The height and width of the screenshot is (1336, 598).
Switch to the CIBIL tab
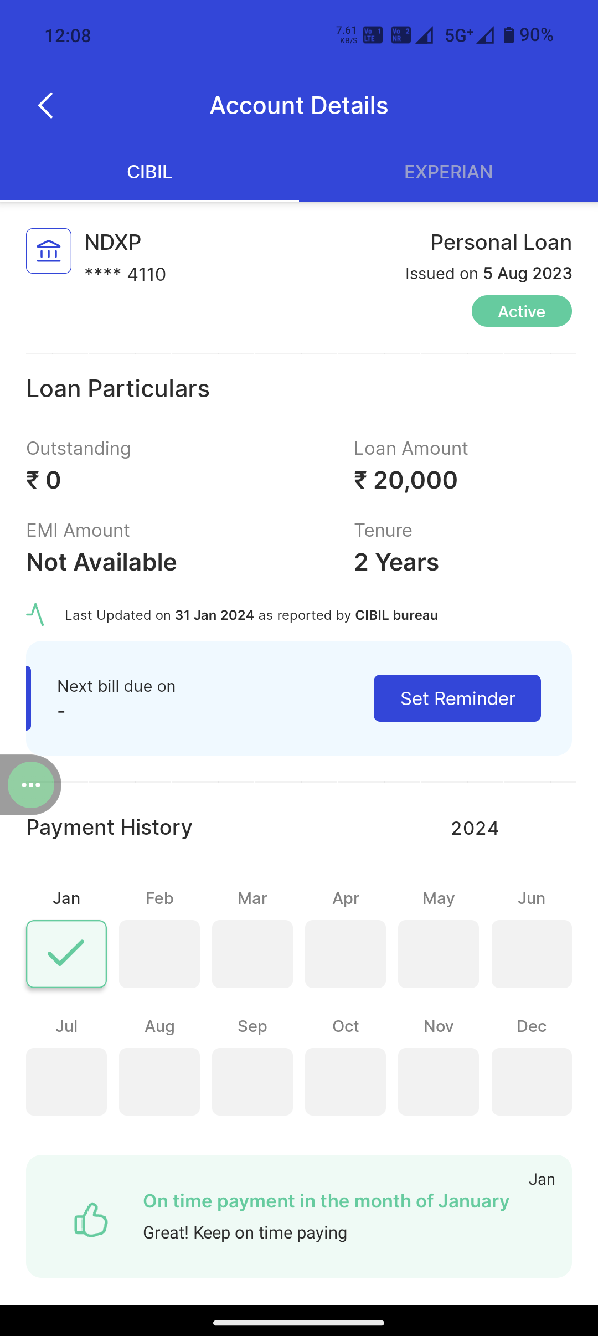pyautogui.click(x=149, y=172)
